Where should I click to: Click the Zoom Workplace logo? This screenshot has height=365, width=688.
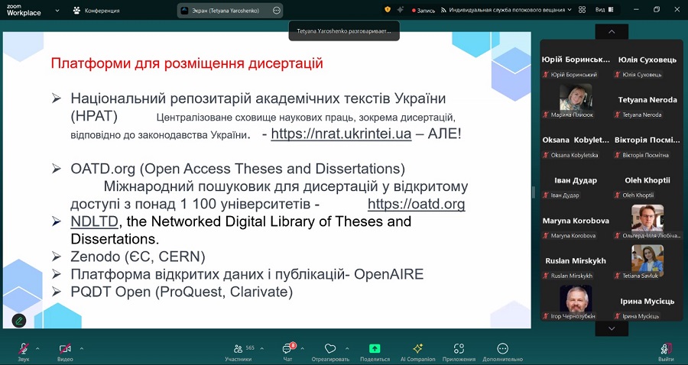[x=24, y=11]
